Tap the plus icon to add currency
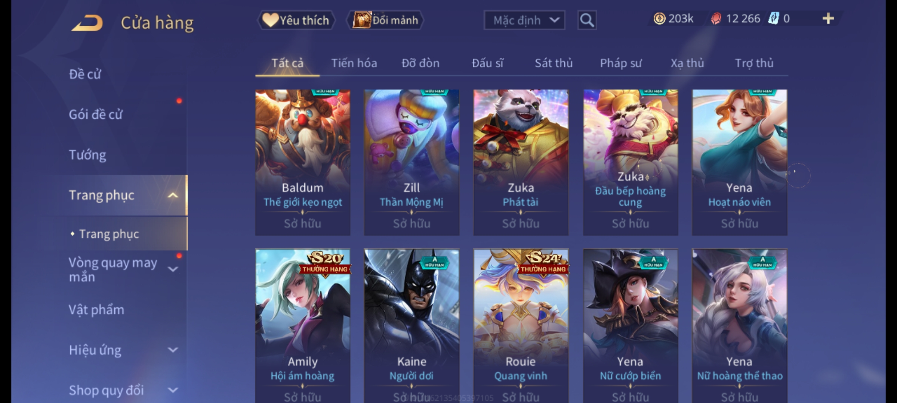Viewport: 897px width, 403px height. pyautogui.click(x=828, y=18)
